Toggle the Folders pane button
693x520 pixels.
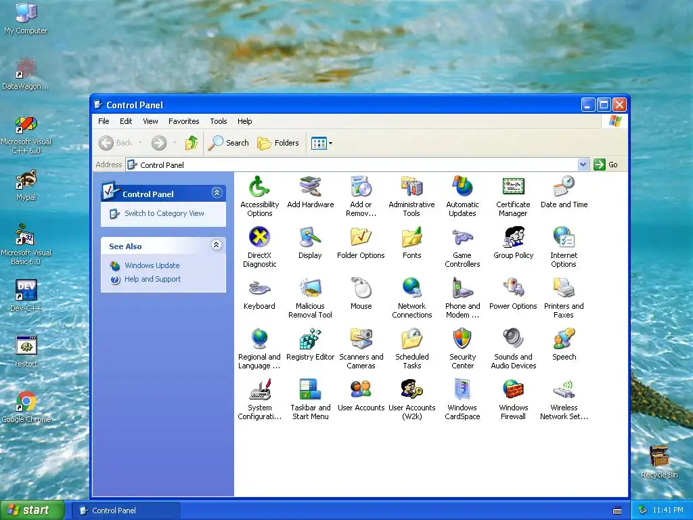coord(278,143)
